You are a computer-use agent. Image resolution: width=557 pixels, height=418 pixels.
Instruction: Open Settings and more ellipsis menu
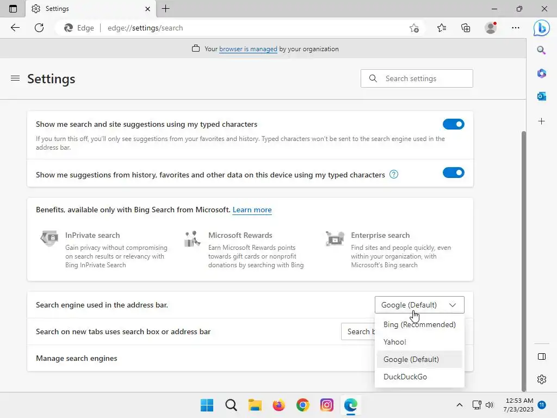point(516,28)
